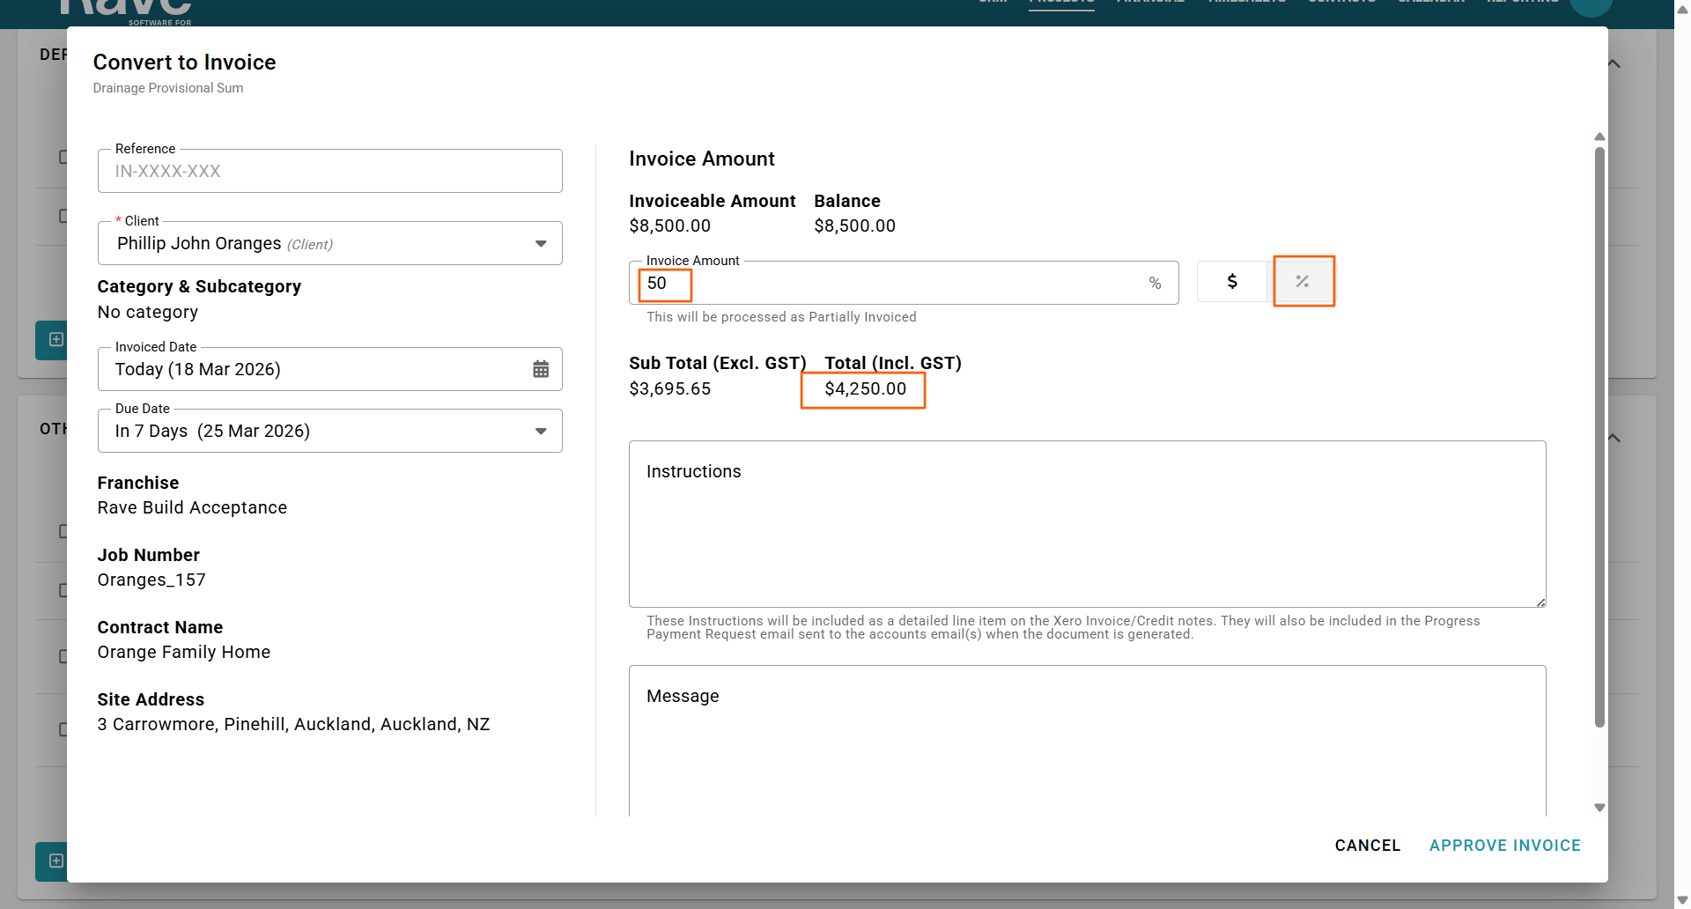This screenshot has height=909, width=1691.
Task: Click the page scrollbar down arrow
Action: click(x=1682, y=899)
